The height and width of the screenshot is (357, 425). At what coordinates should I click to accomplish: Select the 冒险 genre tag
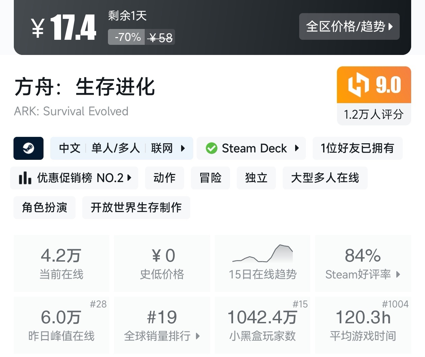(x=210, y=178)
